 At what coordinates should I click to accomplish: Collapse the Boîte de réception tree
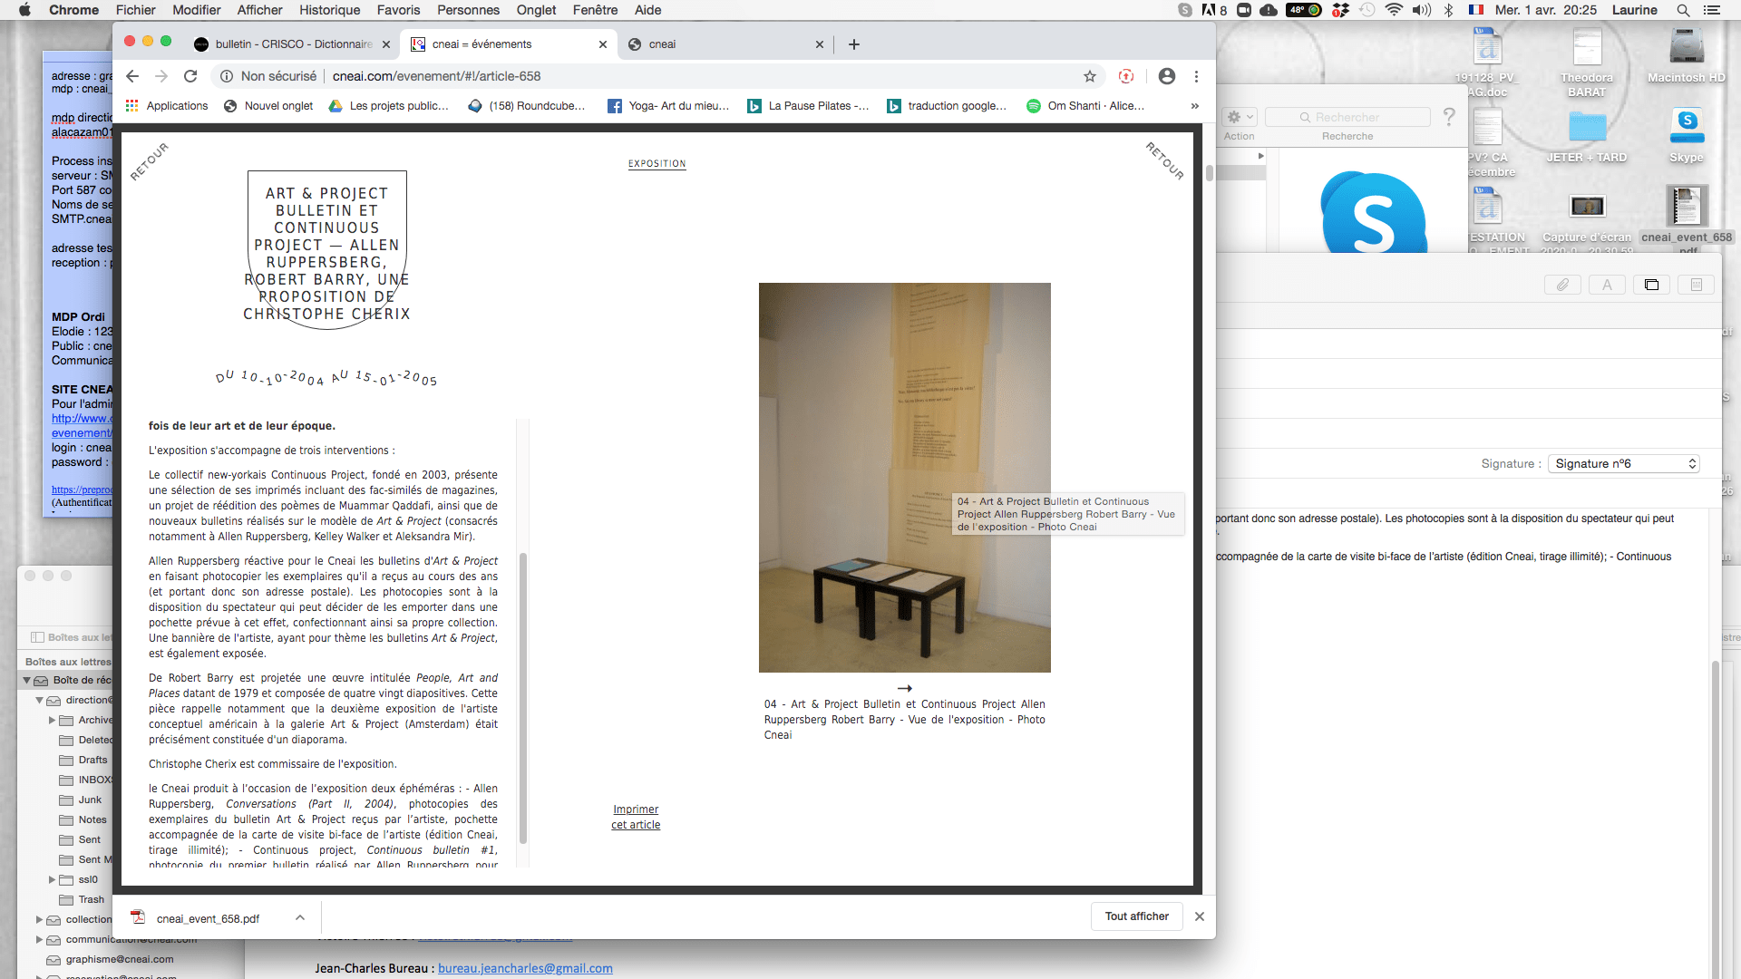(27, 680)
